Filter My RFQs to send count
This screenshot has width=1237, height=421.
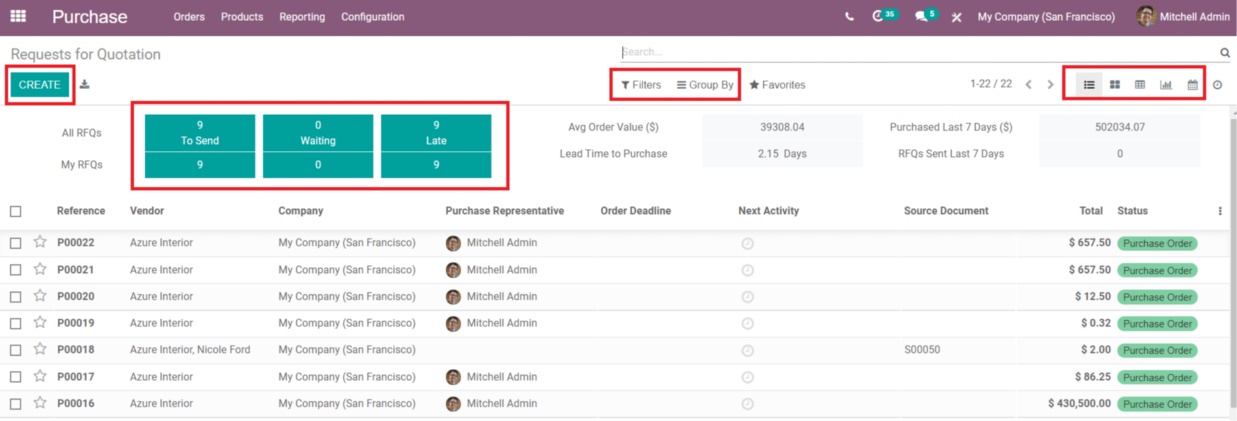coord(200,165)
